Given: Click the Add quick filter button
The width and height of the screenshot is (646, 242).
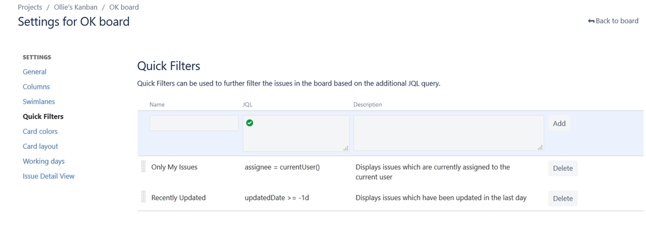Looking at the screenshot, I should [559, 124].
